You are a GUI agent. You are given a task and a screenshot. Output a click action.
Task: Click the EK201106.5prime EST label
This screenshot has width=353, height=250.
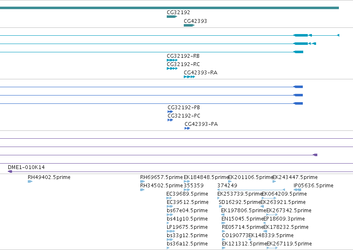[251, 177]
